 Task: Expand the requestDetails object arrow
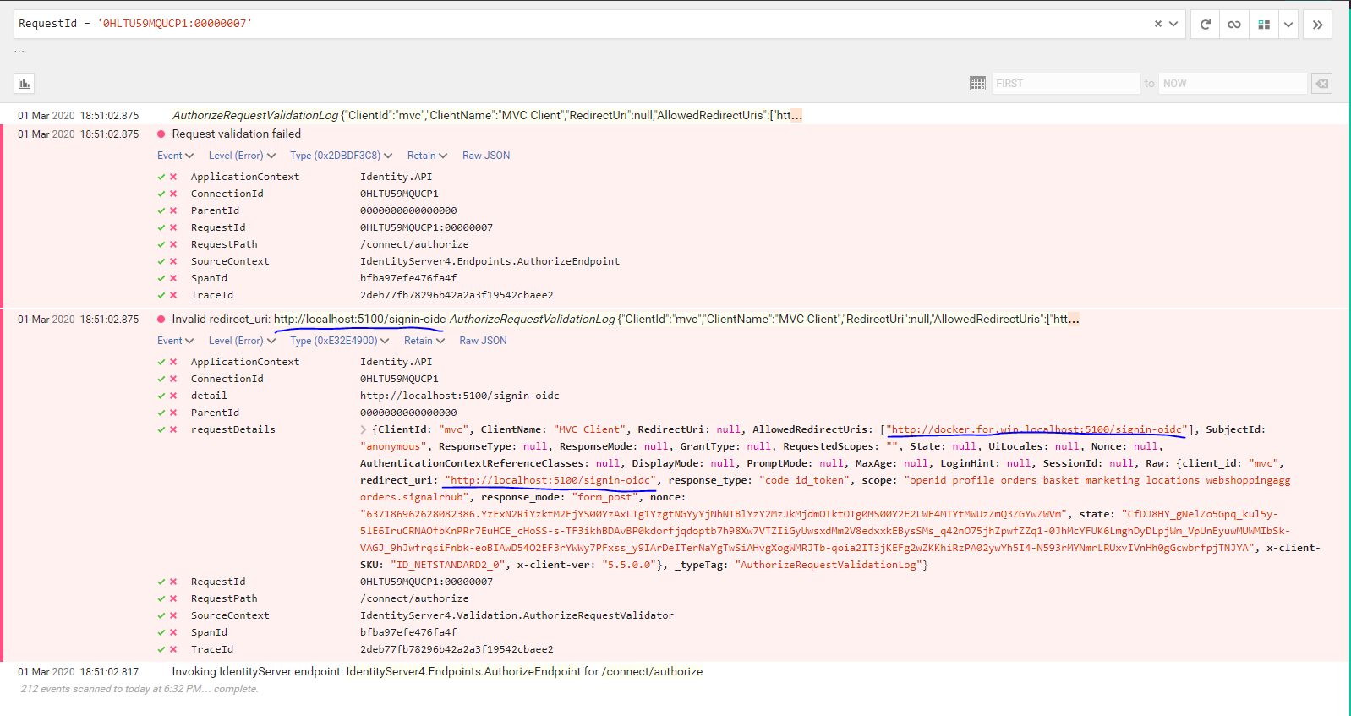364,429
